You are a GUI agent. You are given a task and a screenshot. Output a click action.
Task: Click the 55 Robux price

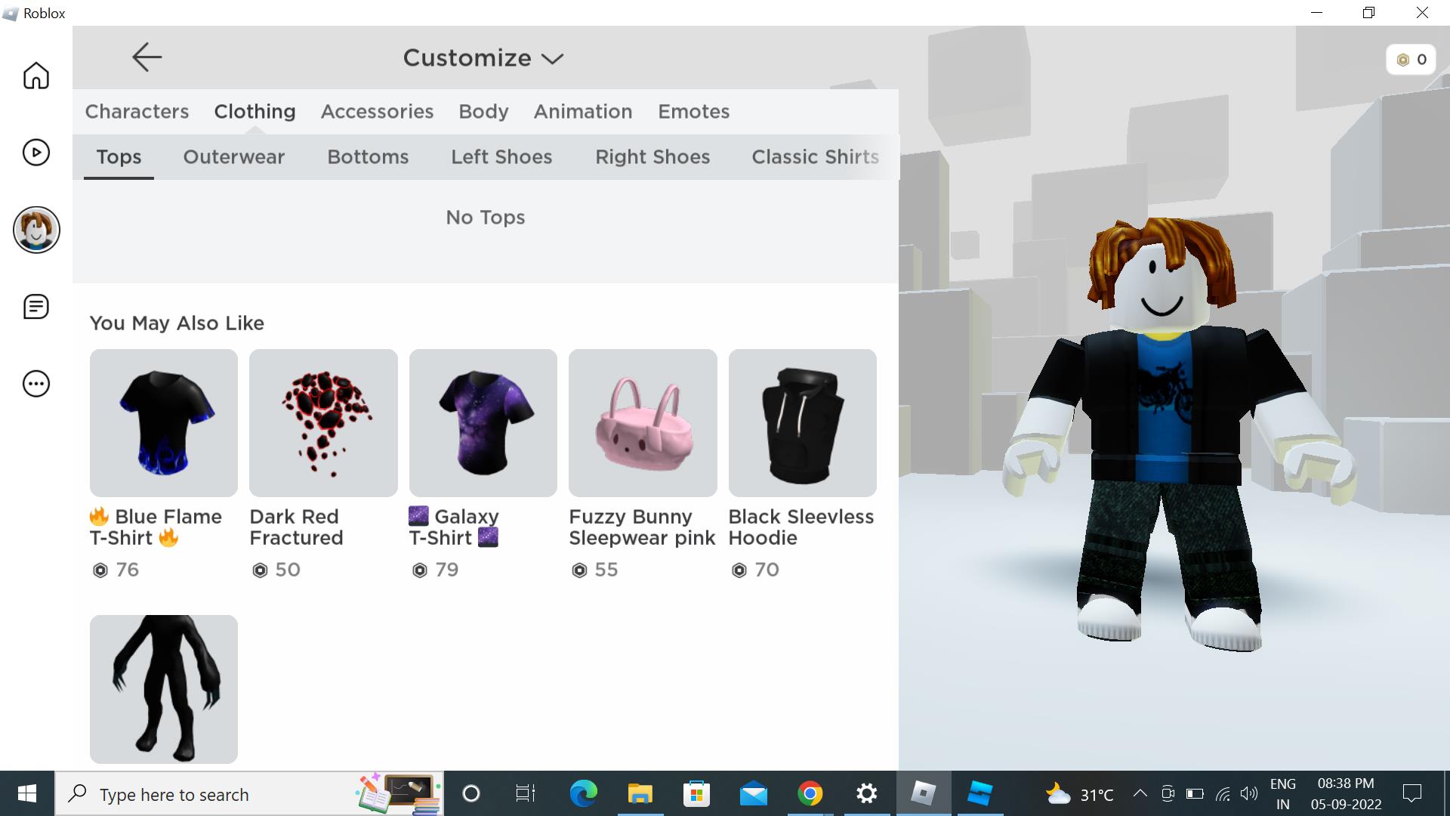coord(595,570)
